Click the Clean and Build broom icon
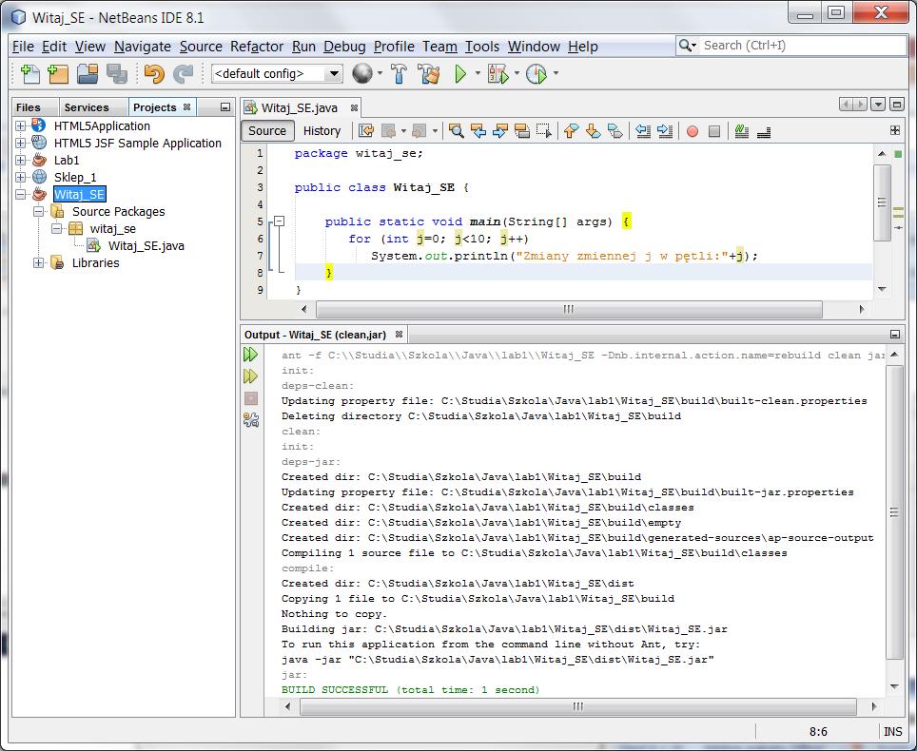The width and height of the screenshot is (917, 751). tap(429, 73)
